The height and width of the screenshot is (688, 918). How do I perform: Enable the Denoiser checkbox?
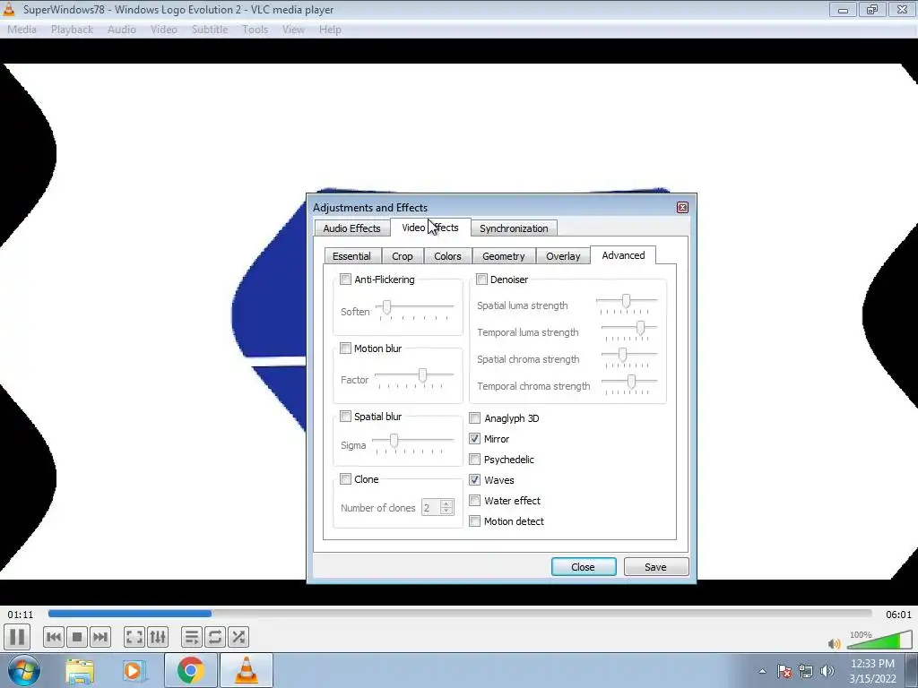[x=481, y=279]
